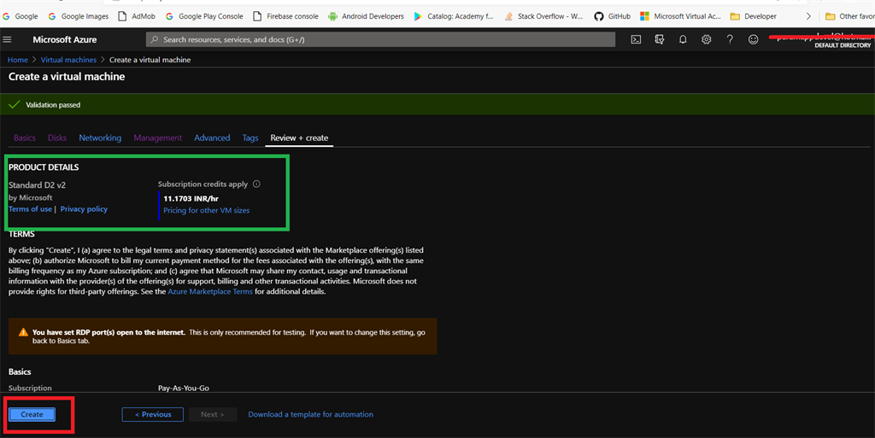Open Cloud Shell from the header
This screenshot has width=875, height=438.
pos(636,39)
